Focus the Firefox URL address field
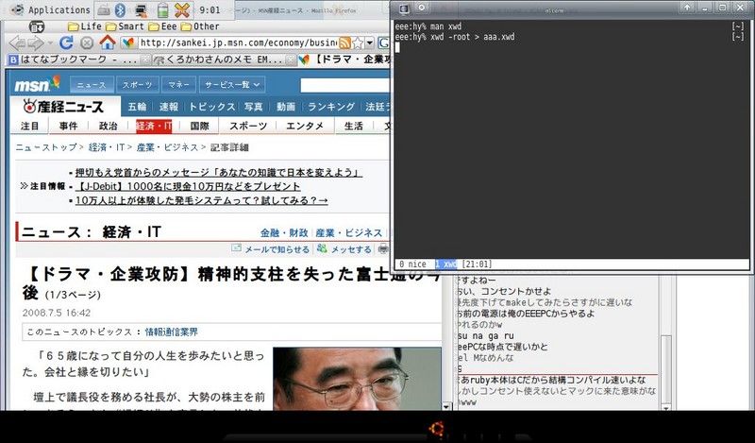 coord(238,43)
